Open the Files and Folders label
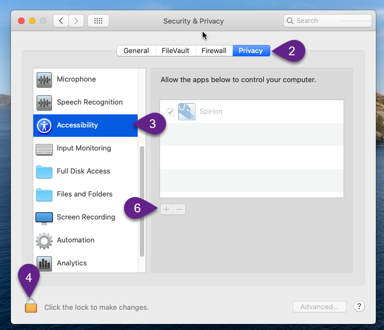Screen dimensions: 384x330 [85, 194]
